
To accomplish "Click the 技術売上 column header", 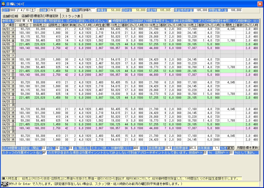I will coord(38,25).
